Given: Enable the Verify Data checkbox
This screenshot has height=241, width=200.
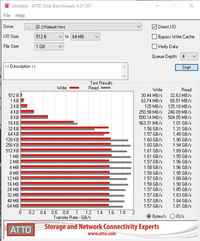Looking at the screenshot, I should [154, 46].
